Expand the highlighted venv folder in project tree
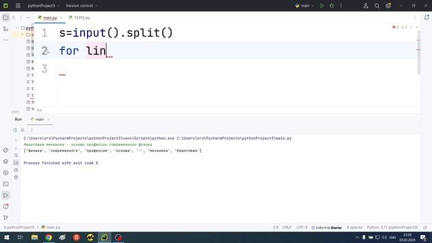 [22, 34]
